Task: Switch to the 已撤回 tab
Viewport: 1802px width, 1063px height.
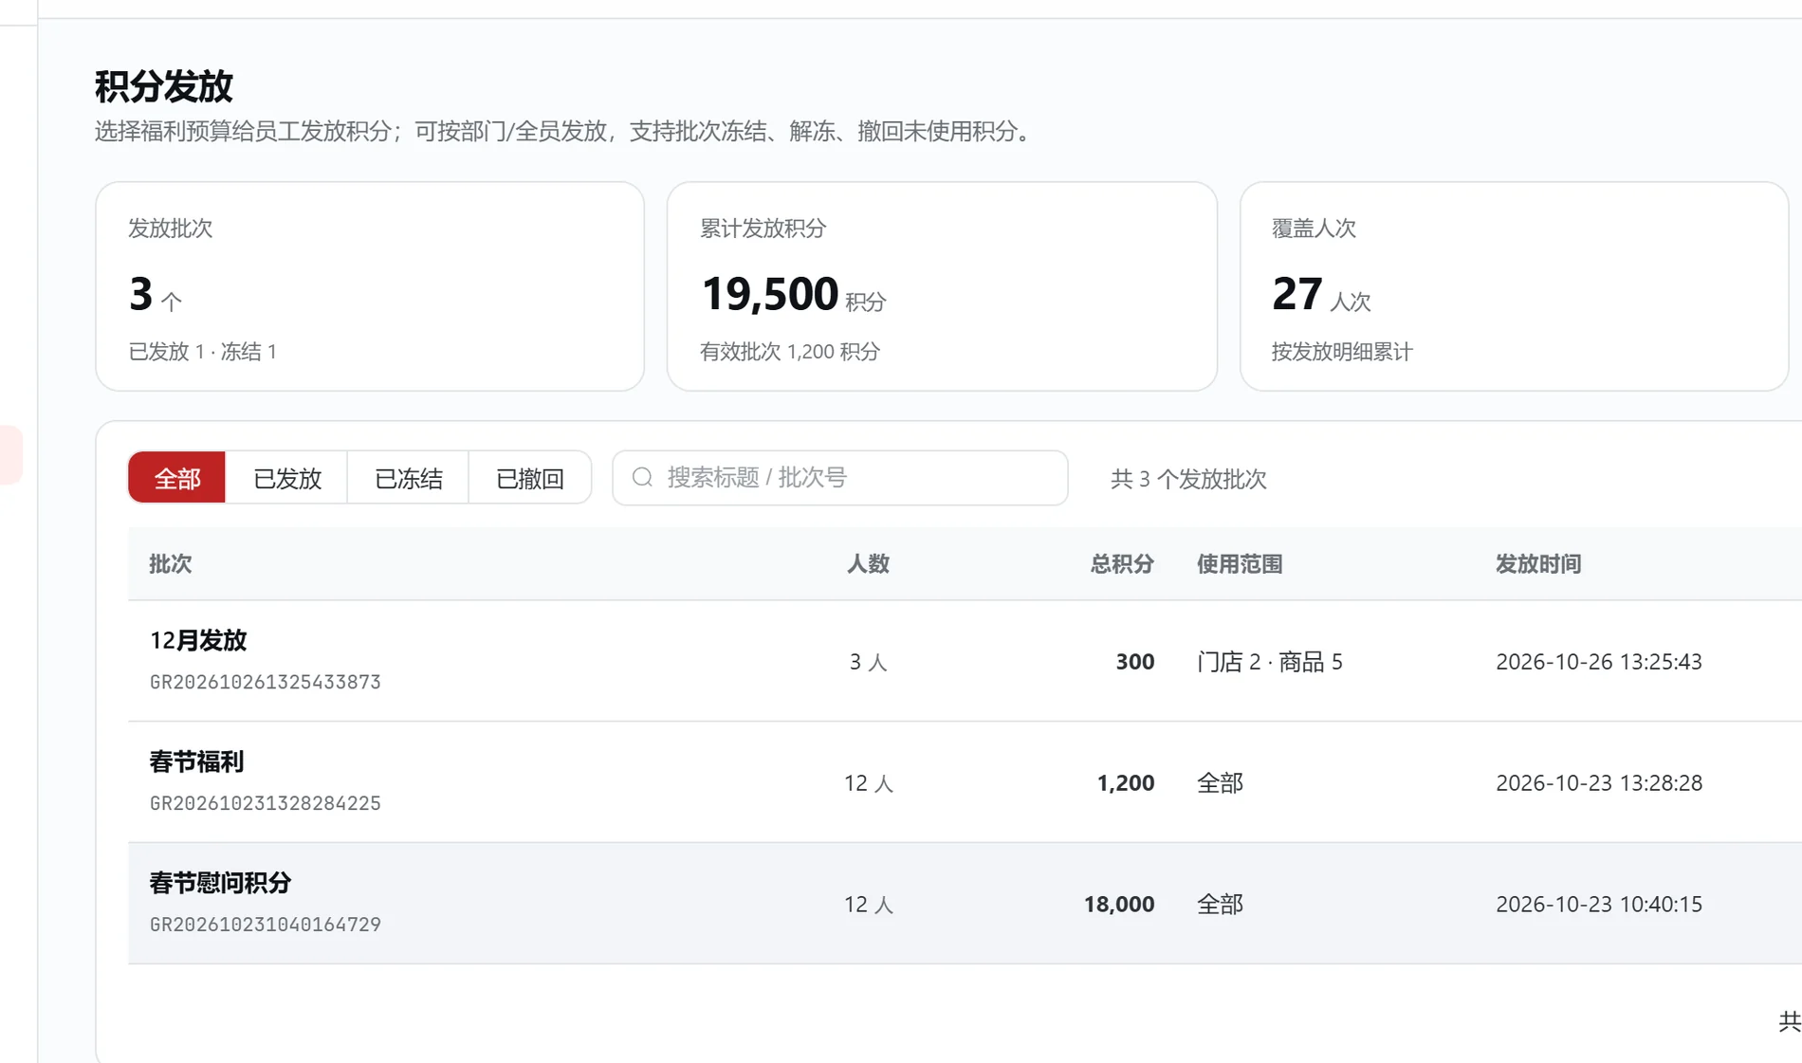Action: click(530, 478)
